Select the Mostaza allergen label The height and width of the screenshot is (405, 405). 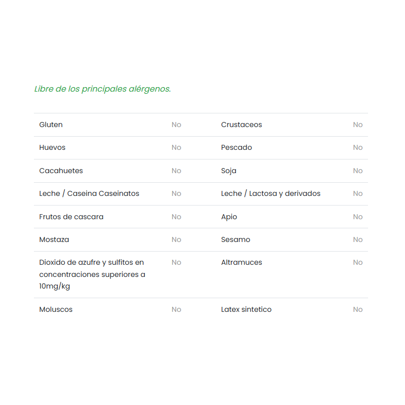[x=54, y=239]
